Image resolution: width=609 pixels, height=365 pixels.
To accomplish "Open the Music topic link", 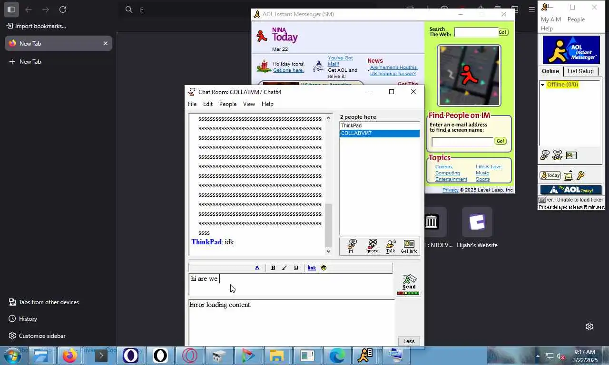I will 482,173.
